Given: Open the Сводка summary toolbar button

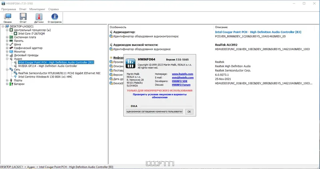Looking at the screenshot, I should 8,18.
